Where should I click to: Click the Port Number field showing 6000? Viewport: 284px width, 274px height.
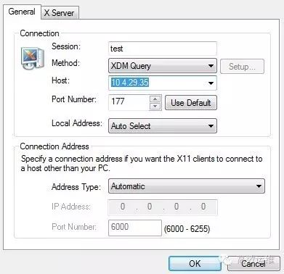pyautogui.click(x=135, y=228)
